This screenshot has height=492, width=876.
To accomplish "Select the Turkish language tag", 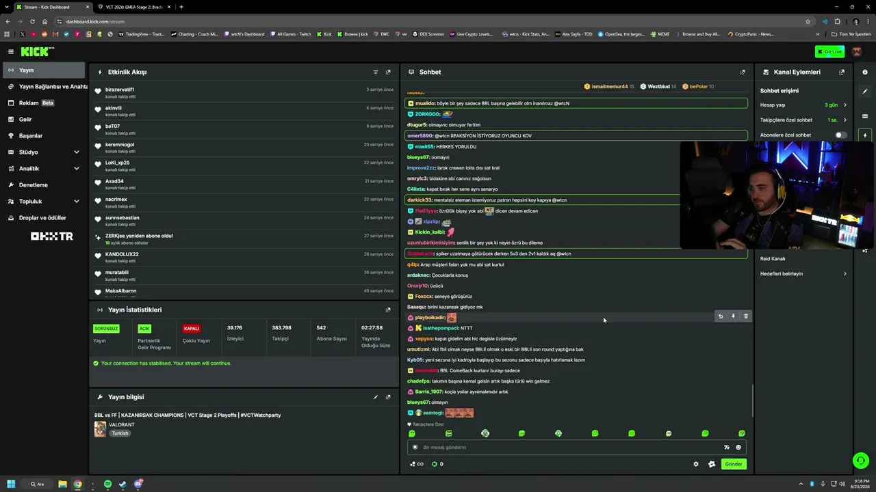I will 120,433.
